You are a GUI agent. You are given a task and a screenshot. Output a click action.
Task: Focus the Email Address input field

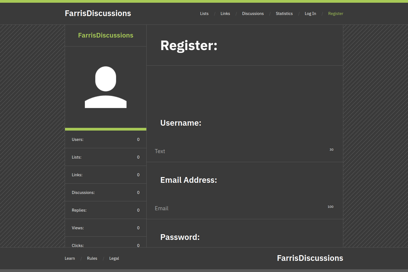[x=245, y=208]
